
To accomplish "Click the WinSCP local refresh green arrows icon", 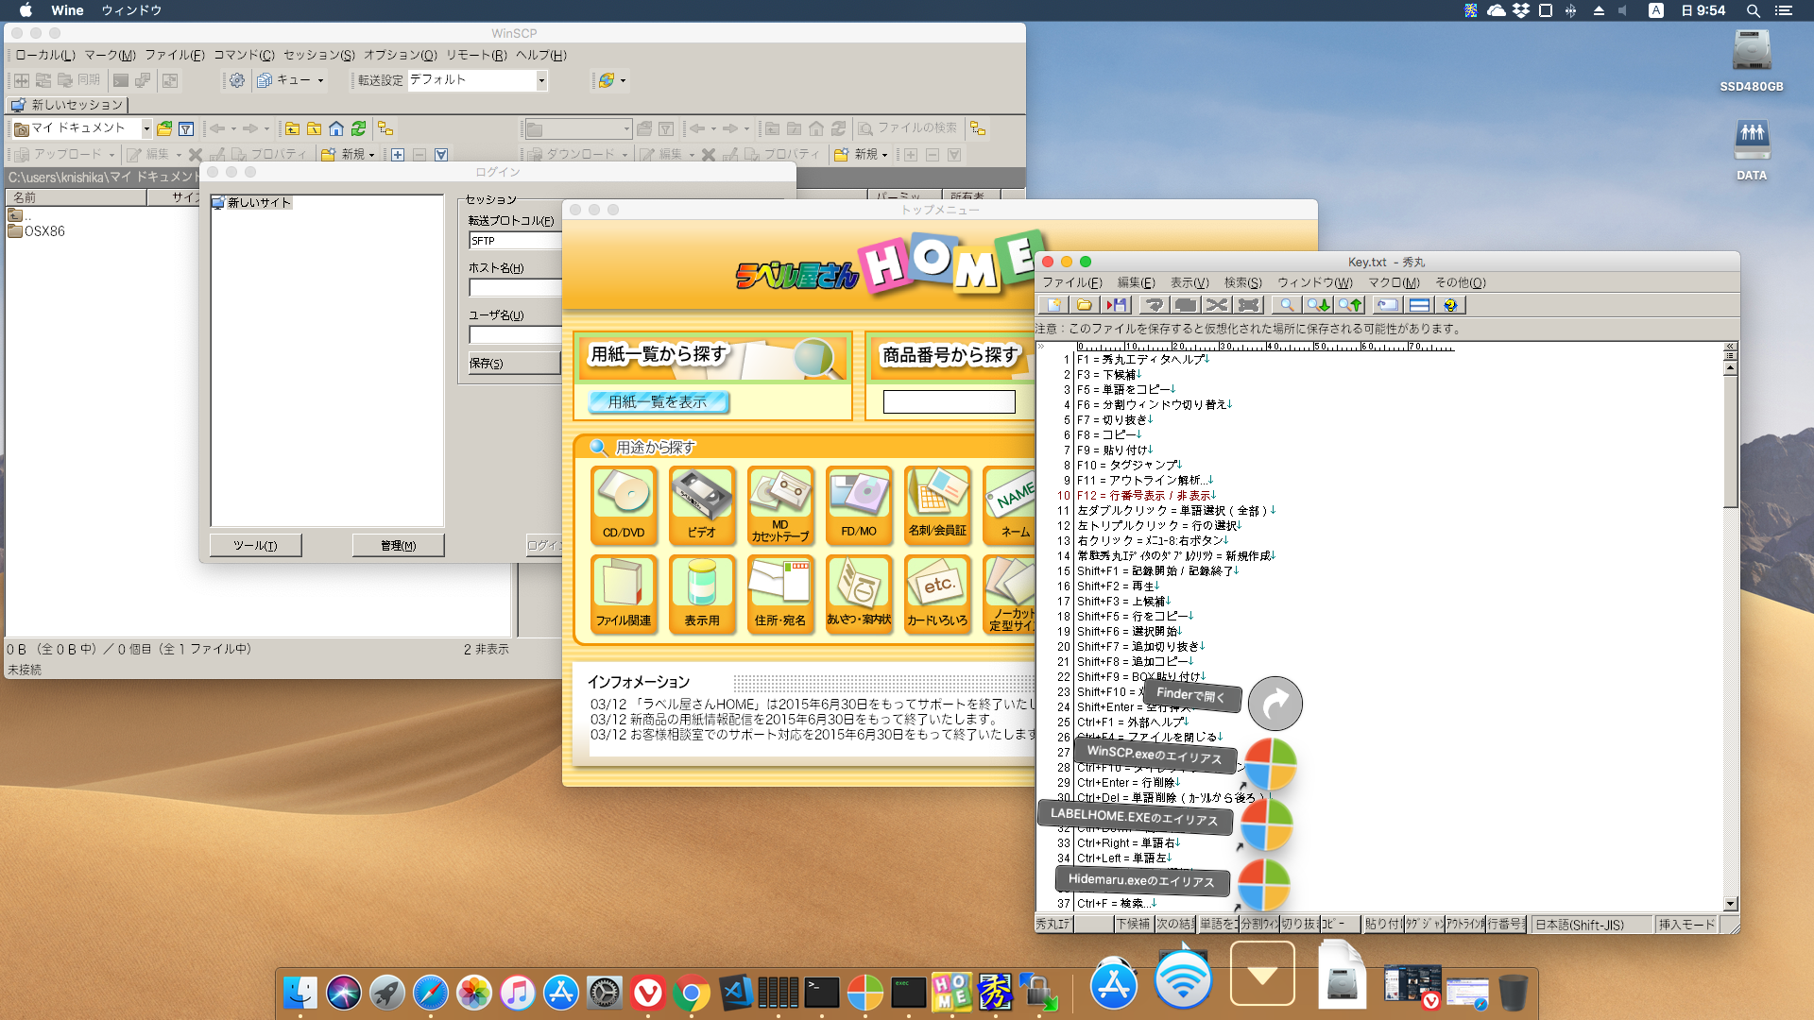I will (x=358, y=128).
